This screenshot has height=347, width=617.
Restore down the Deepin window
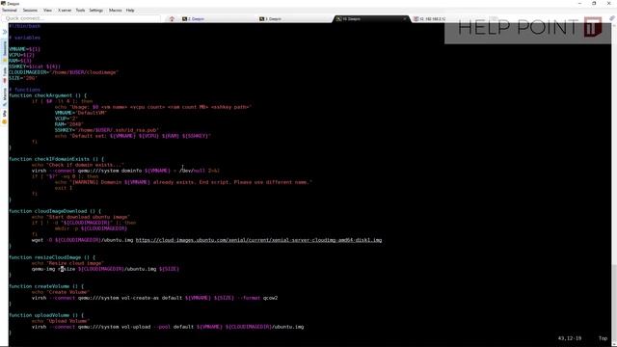pos(594,3)
